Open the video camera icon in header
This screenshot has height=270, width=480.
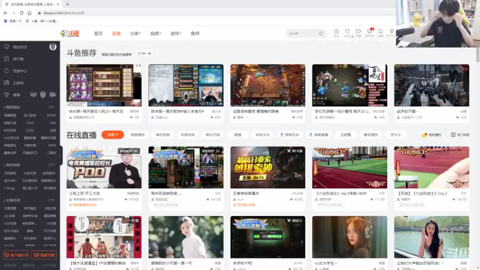[358, 32]
